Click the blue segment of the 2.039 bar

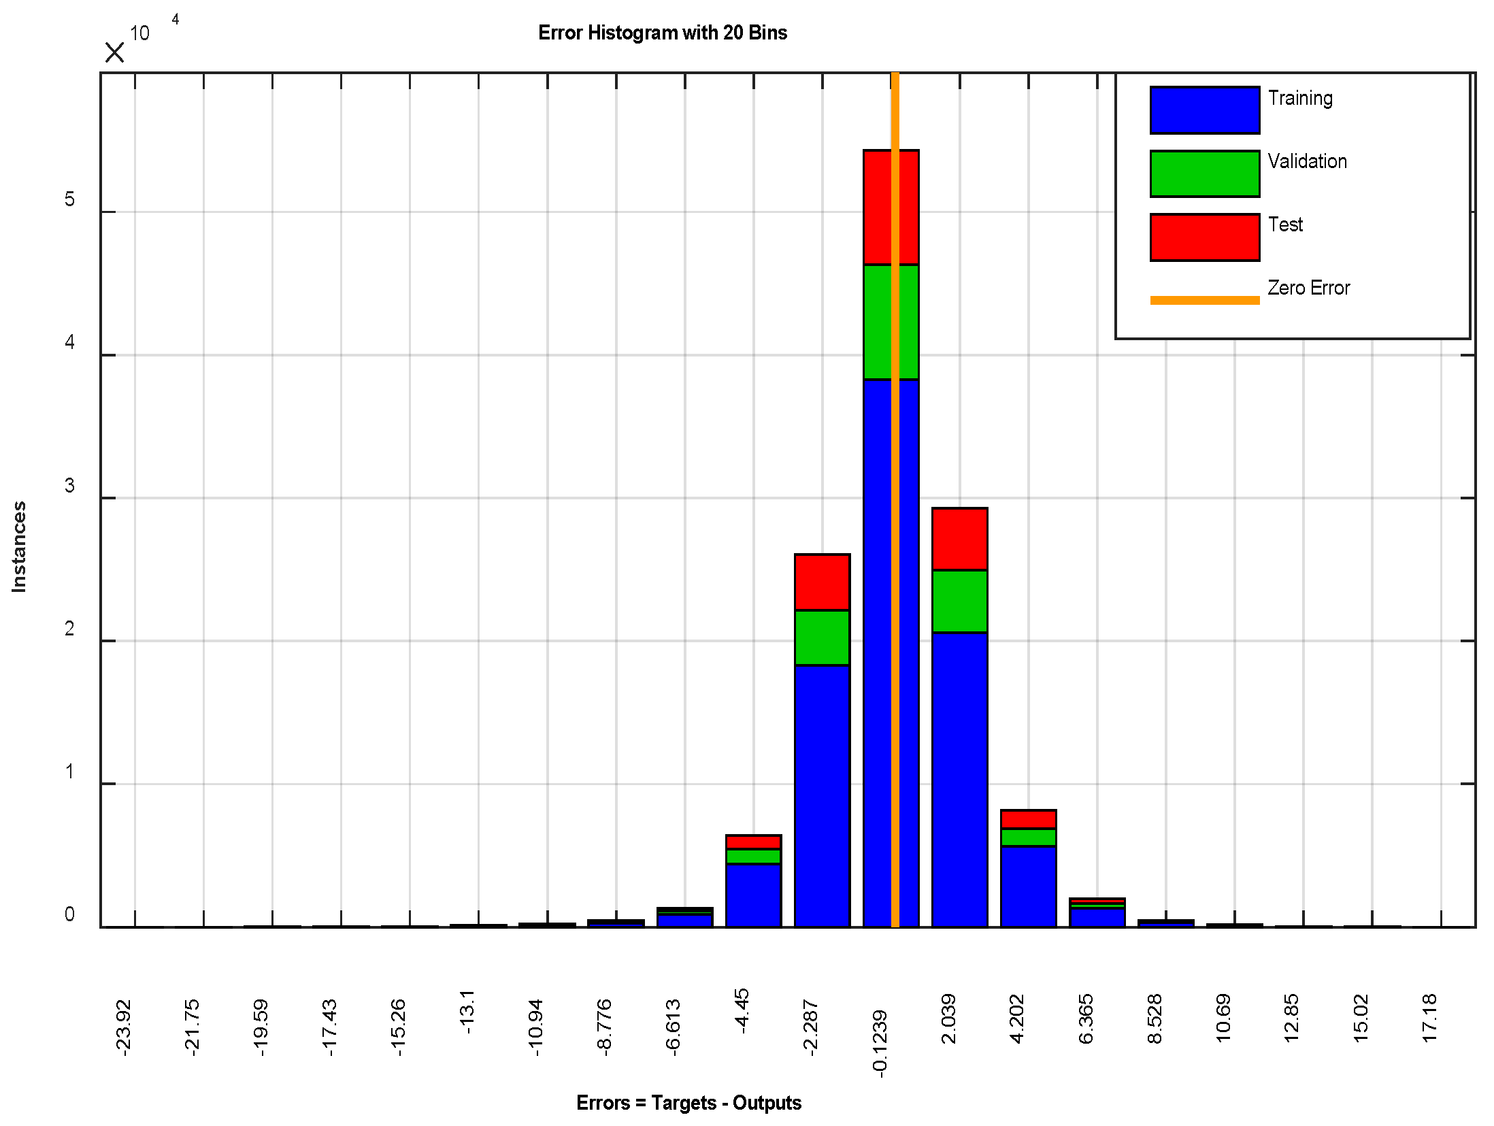tap(959, 779)
